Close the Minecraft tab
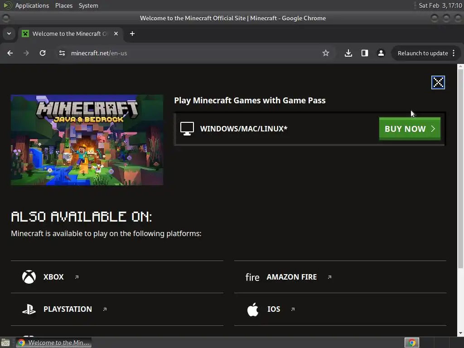This screenshot has width=464, height=348. click(x=116, y=34)
